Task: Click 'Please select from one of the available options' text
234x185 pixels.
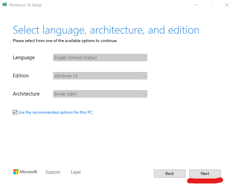Action: (65, 41)
